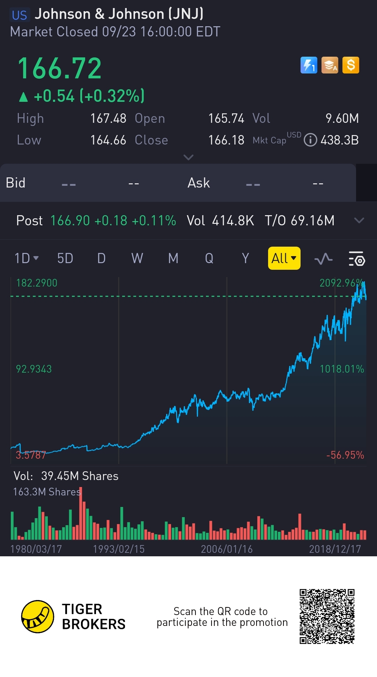Select the M monthly chart tab
This screenshot has width=377, height=677.
click(173, 259)
